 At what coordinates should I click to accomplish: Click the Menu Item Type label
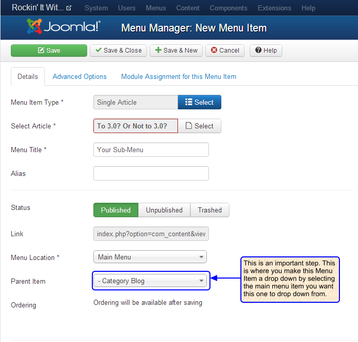point(37,103)
